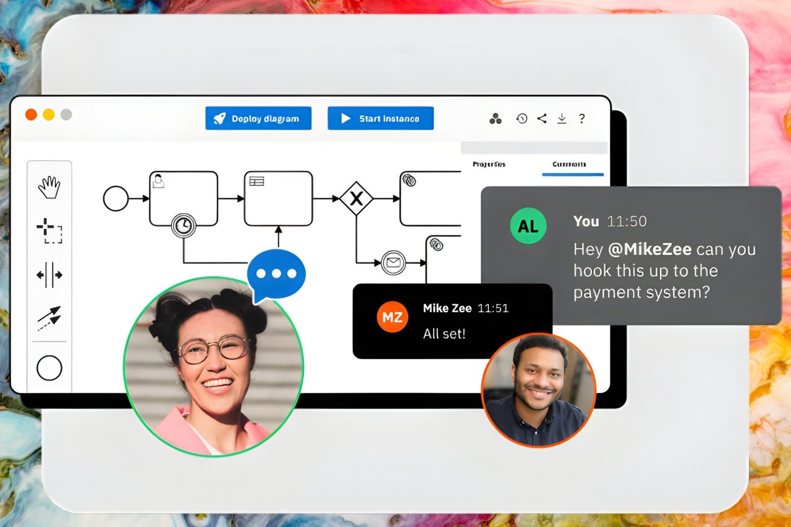This screenshot has width=791, height=527.
Task: Switch to the Properties tab
Action: tap(489, 164)
